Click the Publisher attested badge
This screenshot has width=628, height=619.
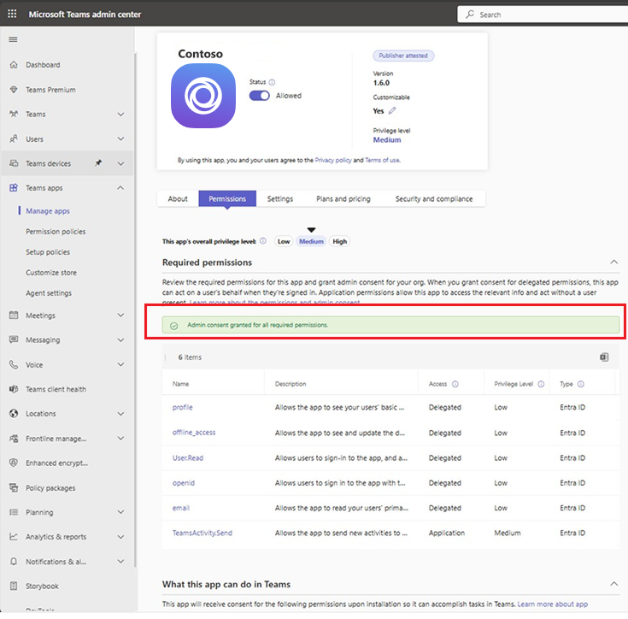coord(403,56)
